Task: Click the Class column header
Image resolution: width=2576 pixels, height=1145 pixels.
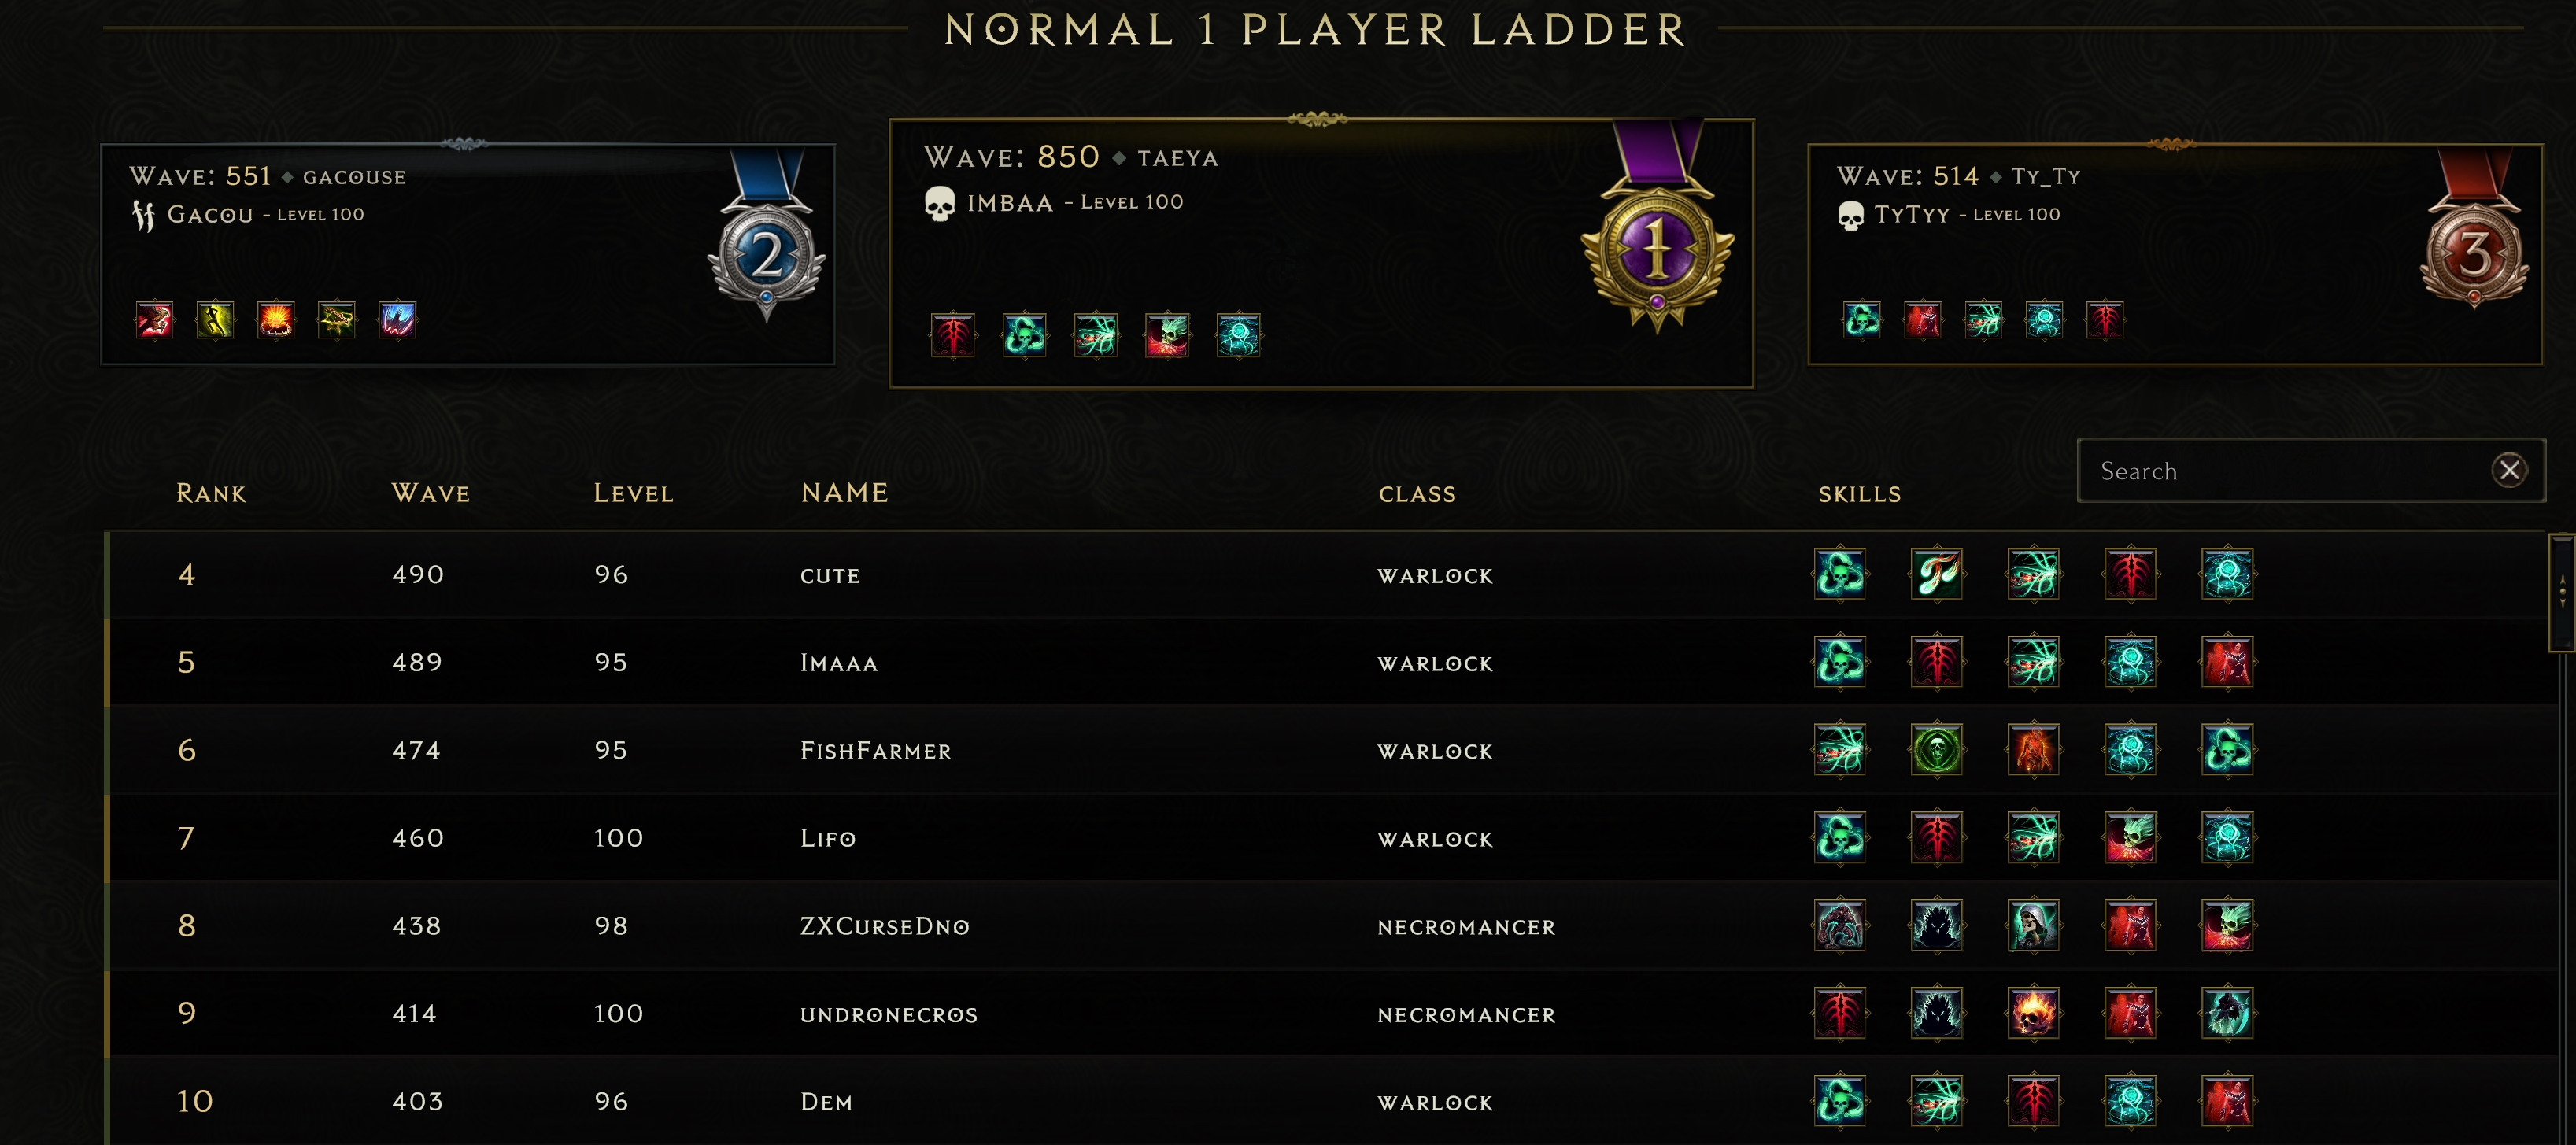Action: click(1417, 494)
